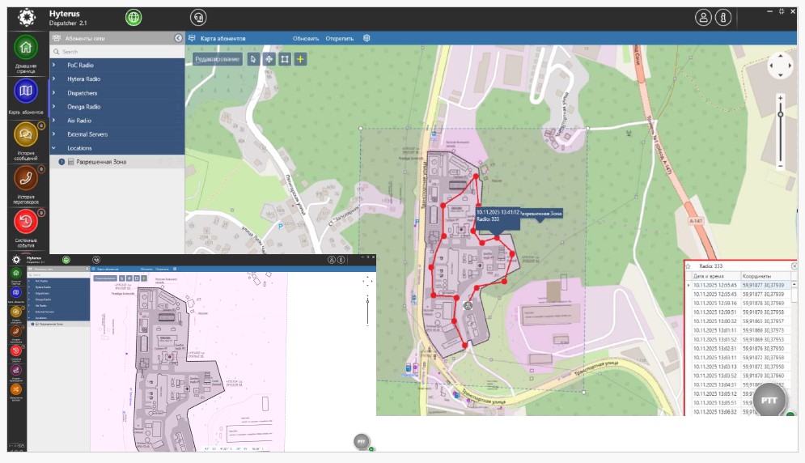
Task: Open the user profile icon in main window
Action: tap(703, 18)
